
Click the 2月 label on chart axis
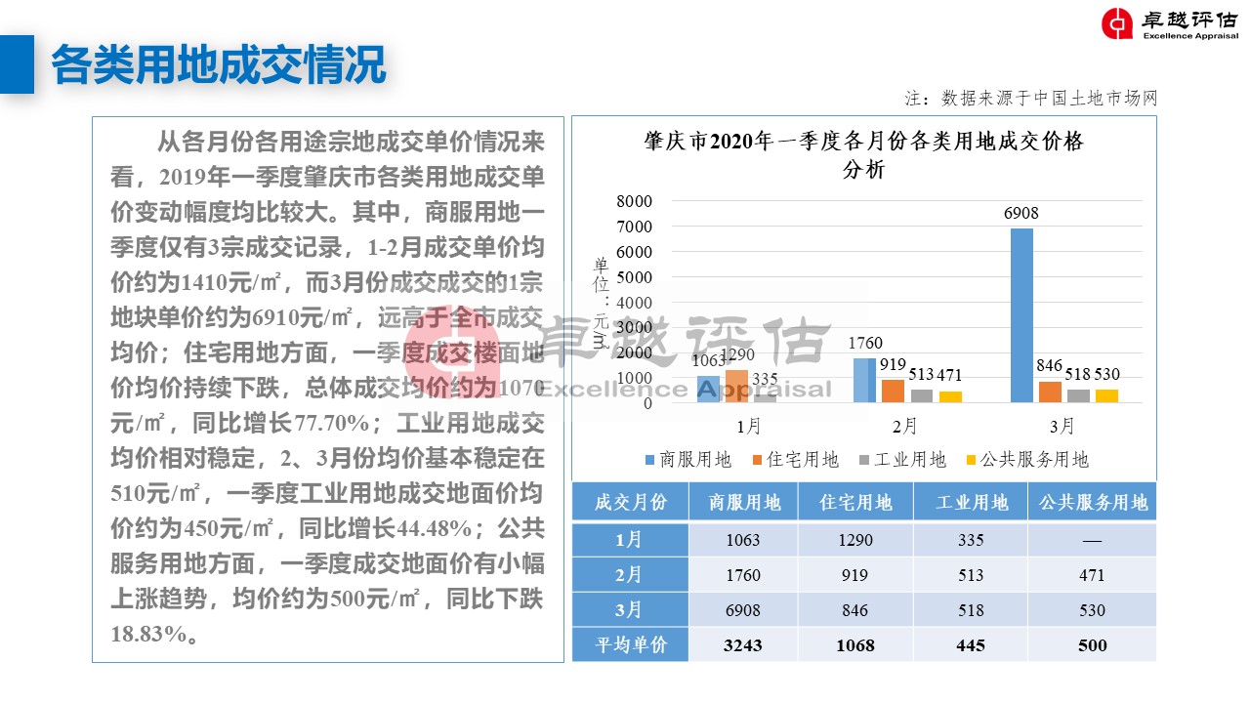tap(904, 427)
